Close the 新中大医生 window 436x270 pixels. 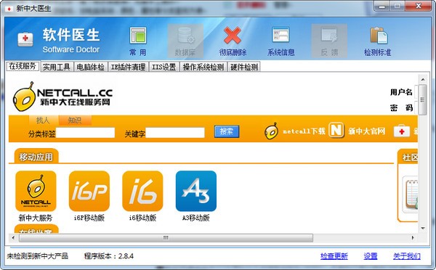tap(419, 6)
